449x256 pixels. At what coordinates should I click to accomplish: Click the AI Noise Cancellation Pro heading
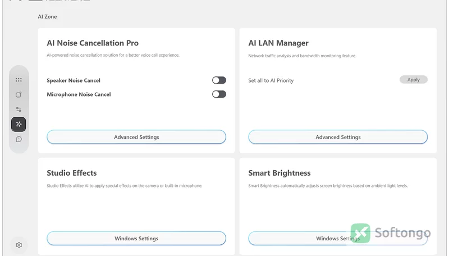click(93, 43)
